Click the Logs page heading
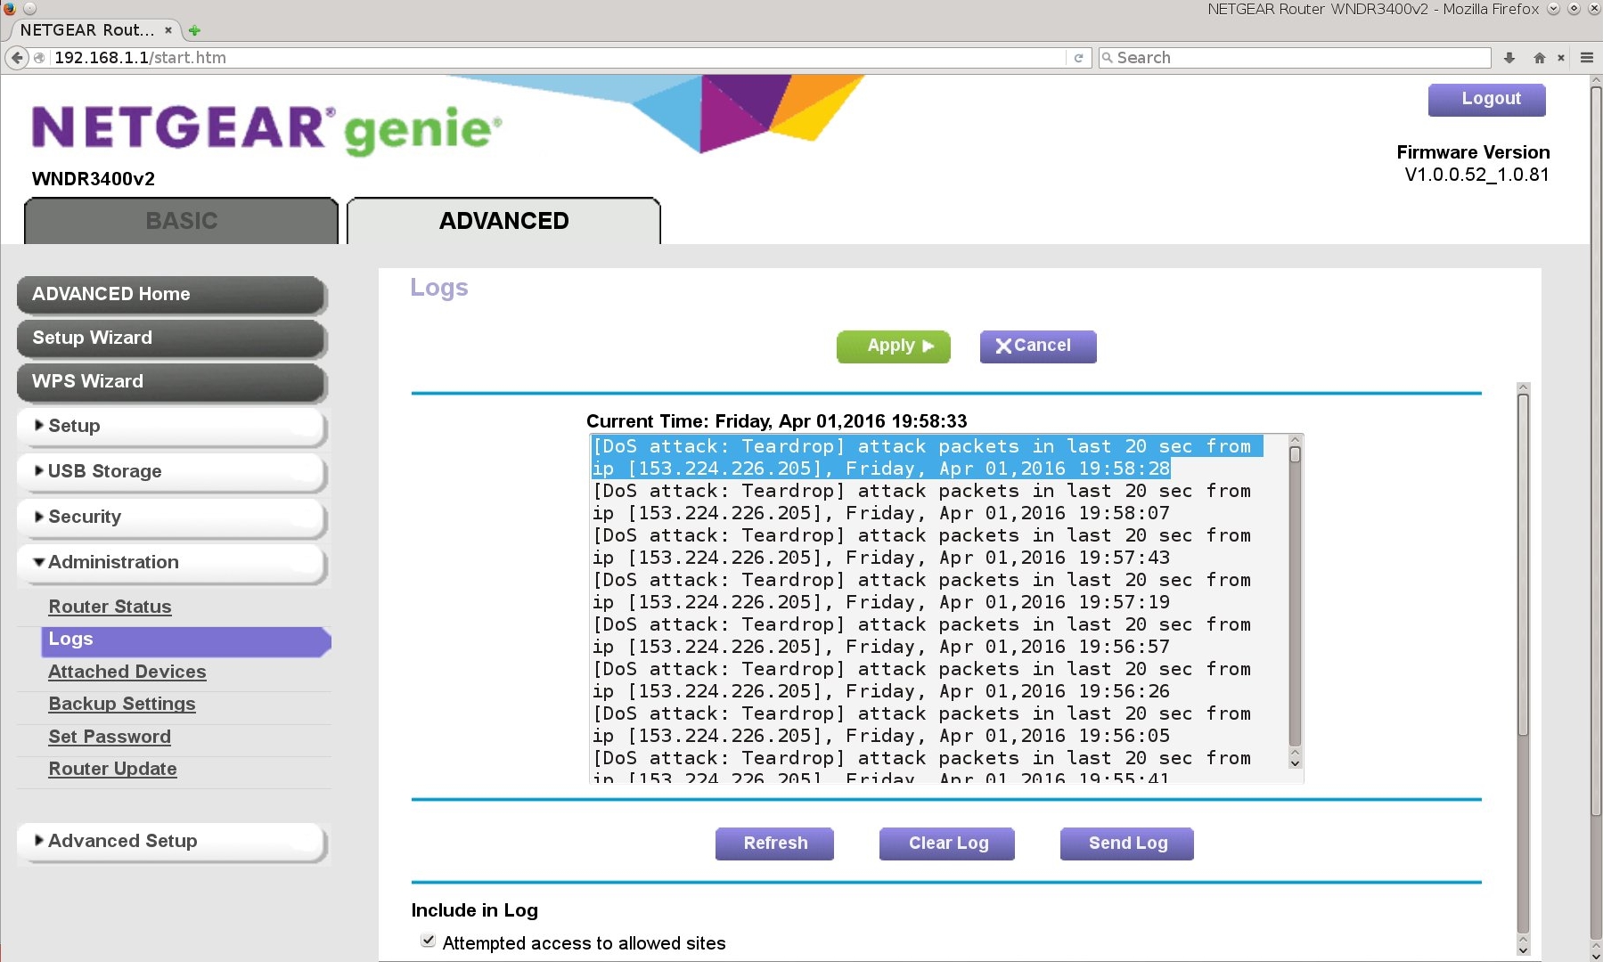The width and height of the screenshot is (1603, 962). click(438, 289)
